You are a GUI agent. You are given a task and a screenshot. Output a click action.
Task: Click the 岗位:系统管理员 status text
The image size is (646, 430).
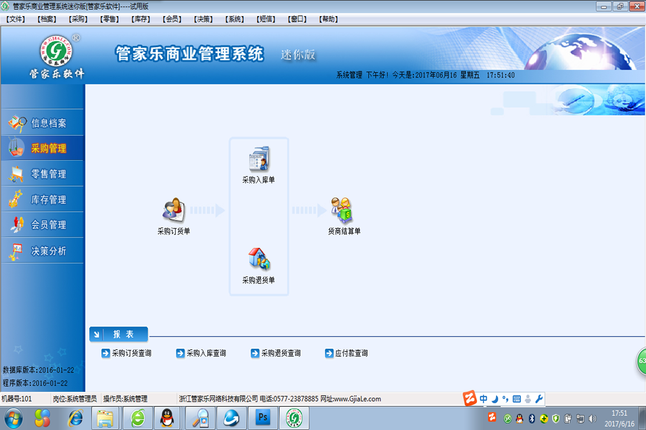pyautogui.click(x=74, y=399)
